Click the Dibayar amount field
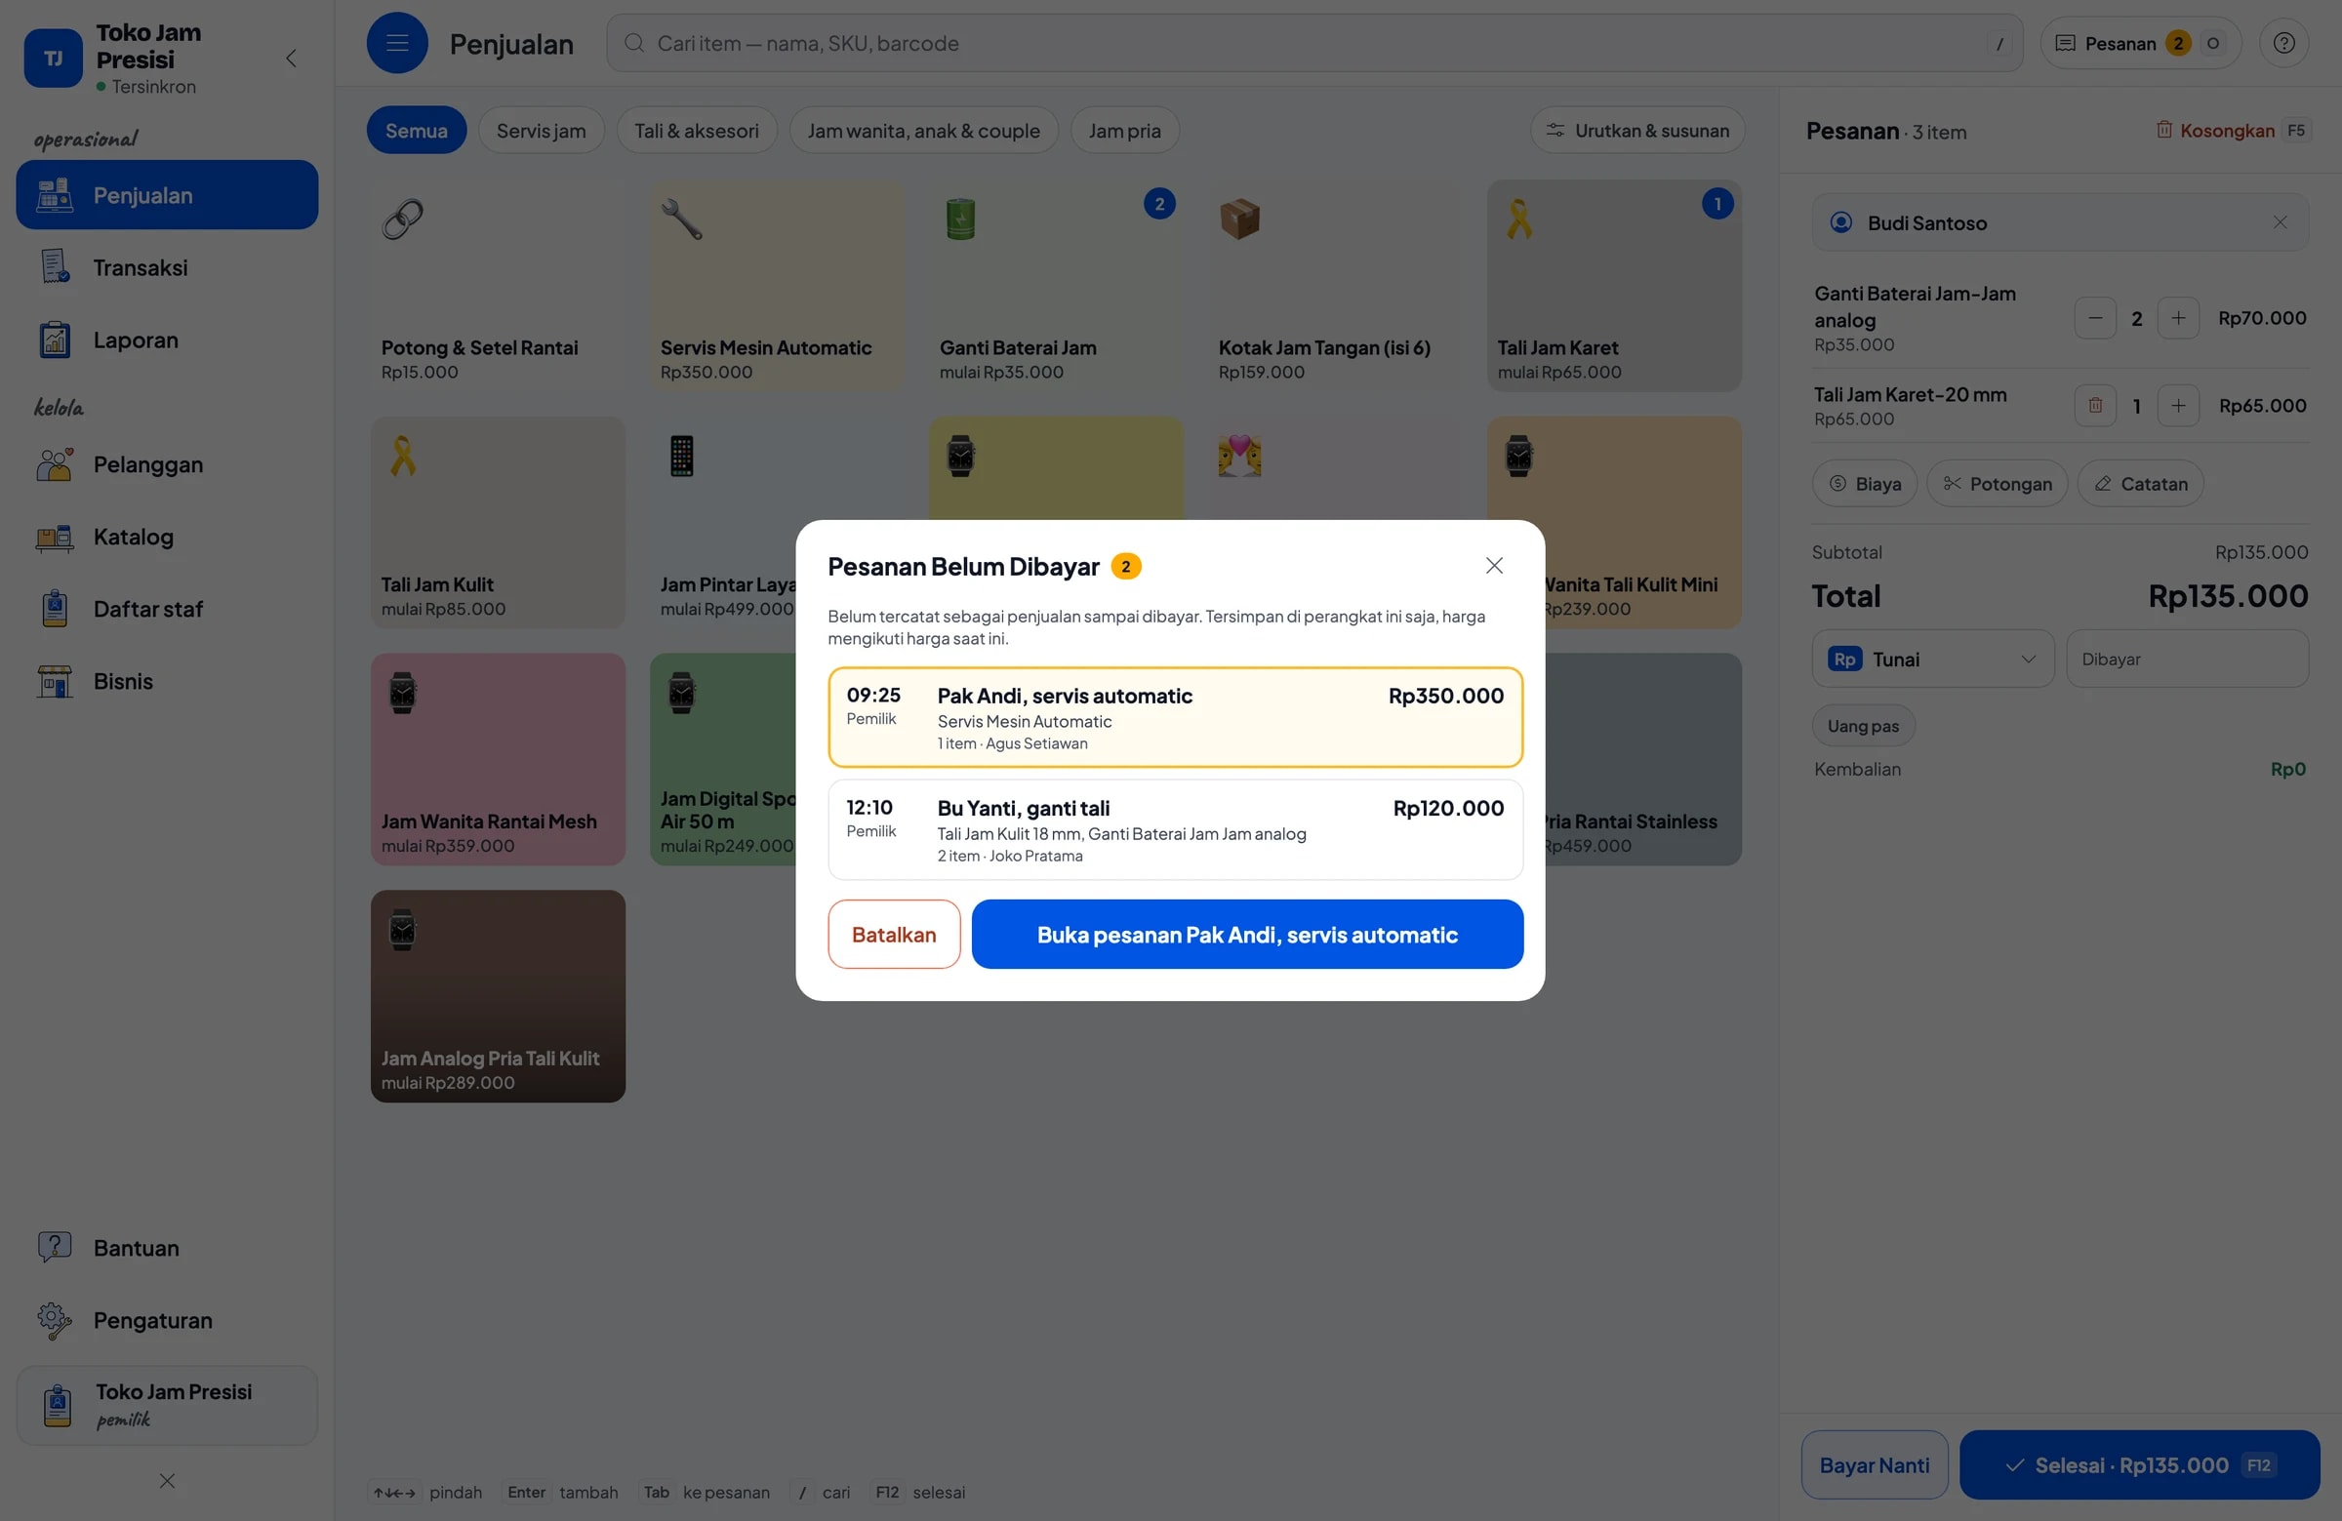This screenshot has width=2342, height=1521. 2187,659
